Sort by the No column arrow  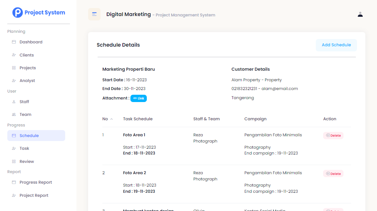point(111,119)
